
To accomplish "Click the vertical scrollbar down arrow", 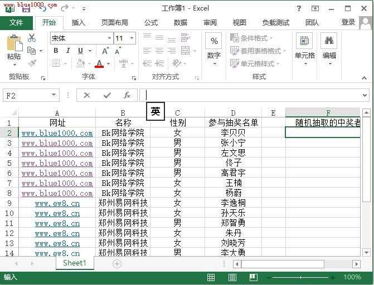I will [x=366, y=252].
